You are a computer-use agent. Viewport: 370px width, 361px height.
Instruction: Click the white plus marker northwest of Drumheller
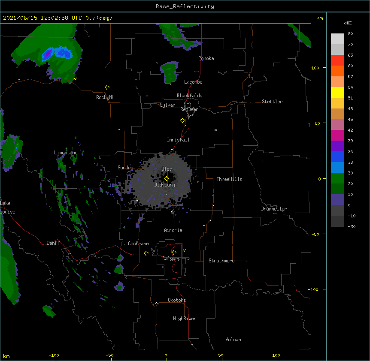pos(263,161)
